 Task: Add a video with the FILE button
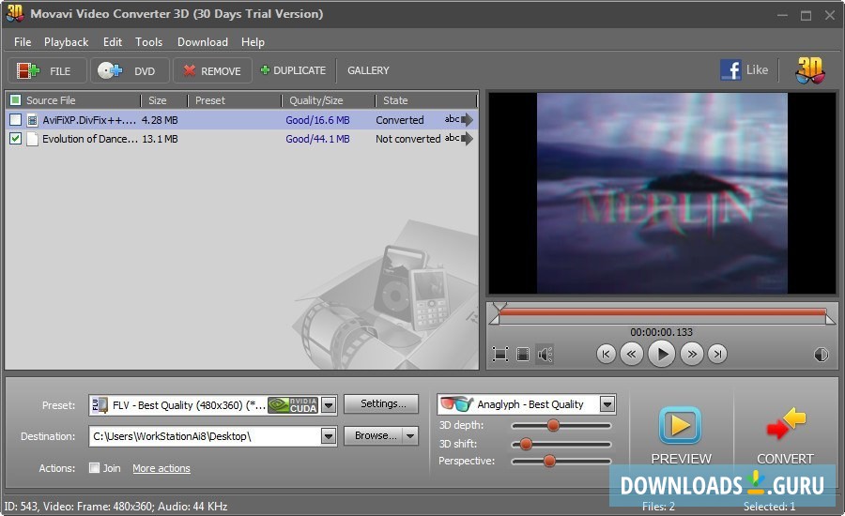[47, 70]
